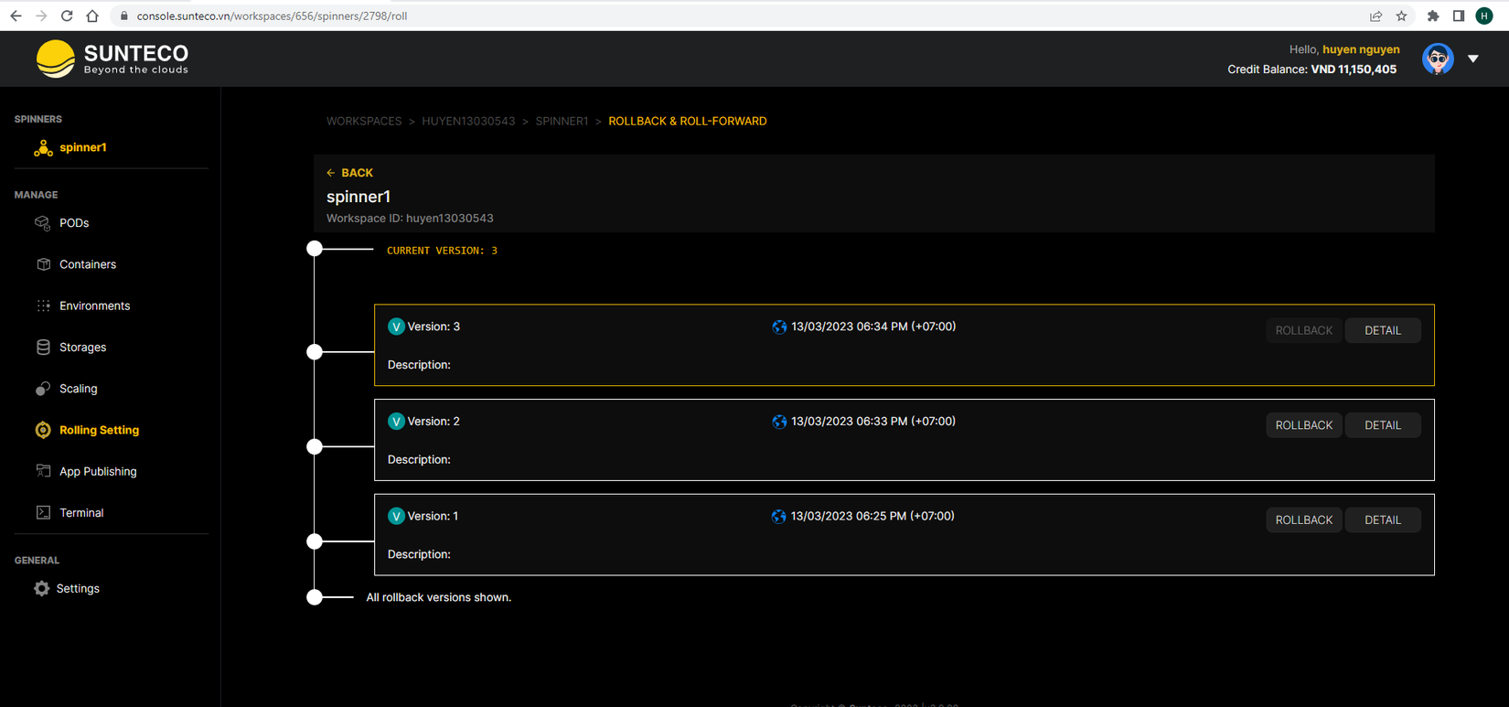Open Terminal from sidebar
Image resolution: width=1509 pixels, height=707 pixels.
pyautogui.click(x=81, y=513)
